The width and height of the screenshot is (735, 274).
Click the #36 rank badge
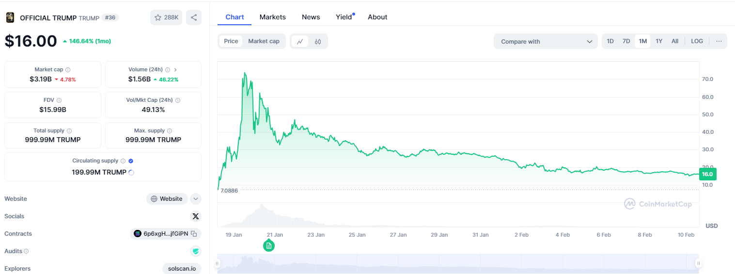tap(110, 17)
